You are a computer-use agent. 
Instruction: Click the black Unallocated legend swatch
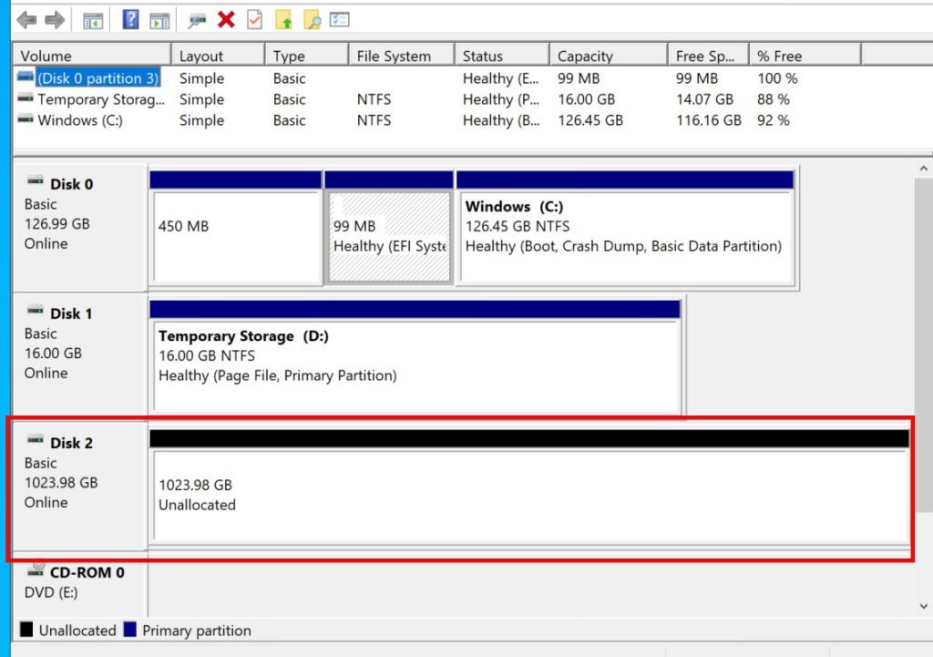click(x=26, y=630)
